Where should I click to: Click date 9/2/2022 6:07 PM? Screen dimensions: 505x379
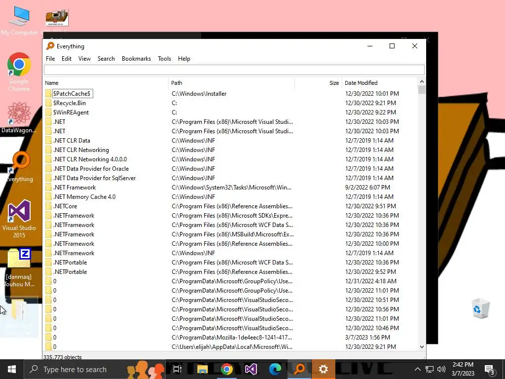367,187
